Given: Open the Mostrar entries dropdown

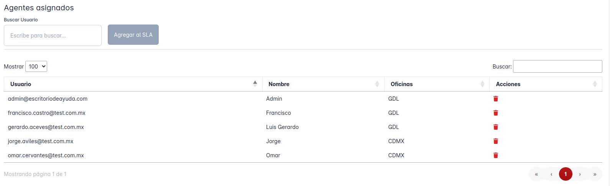Looking at the screenshot, I should coord(36,67).
